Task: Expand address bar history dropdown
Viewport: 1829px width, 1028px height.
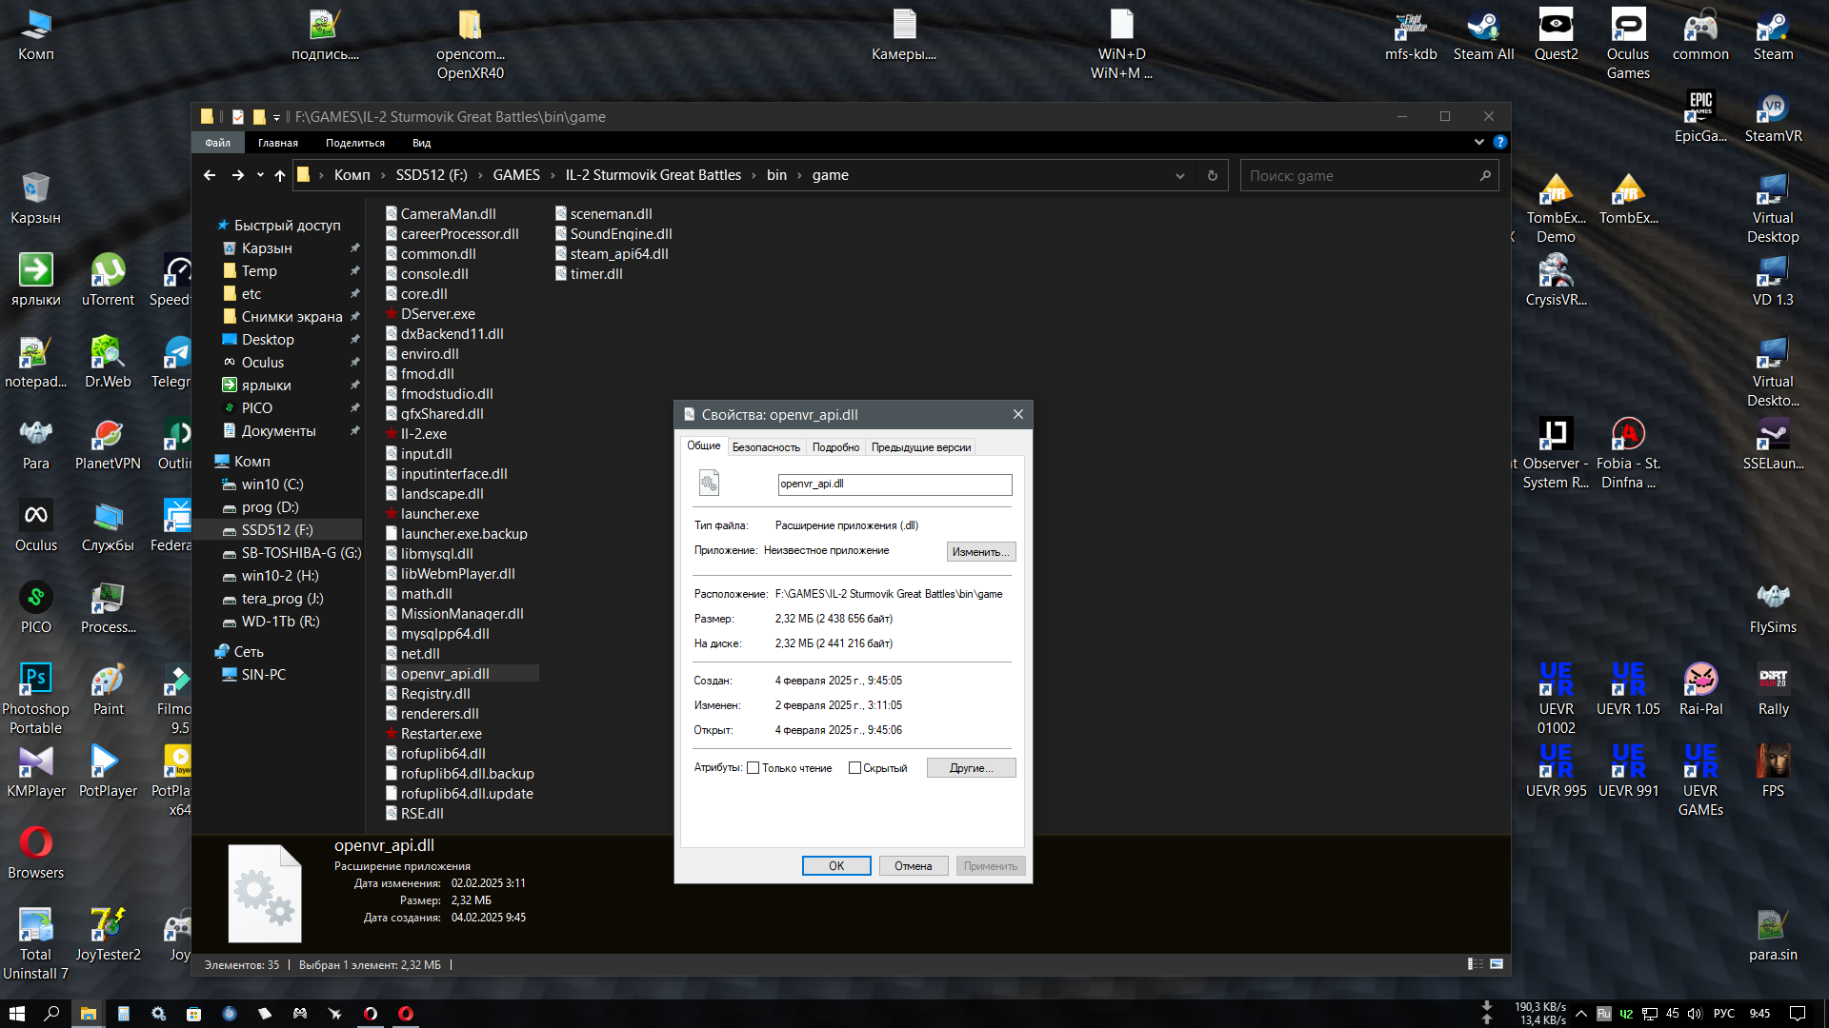Action: 1179,176
